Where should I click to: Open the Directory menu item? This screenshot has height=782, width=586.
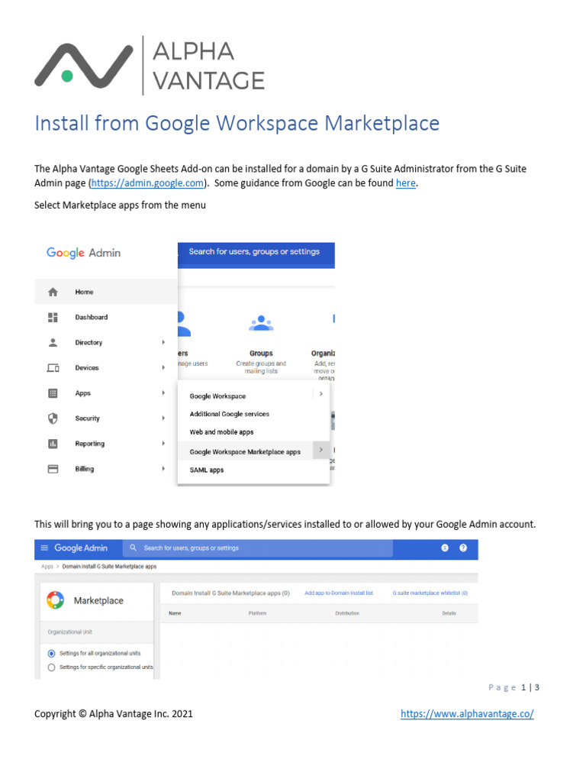pos(105,343)
